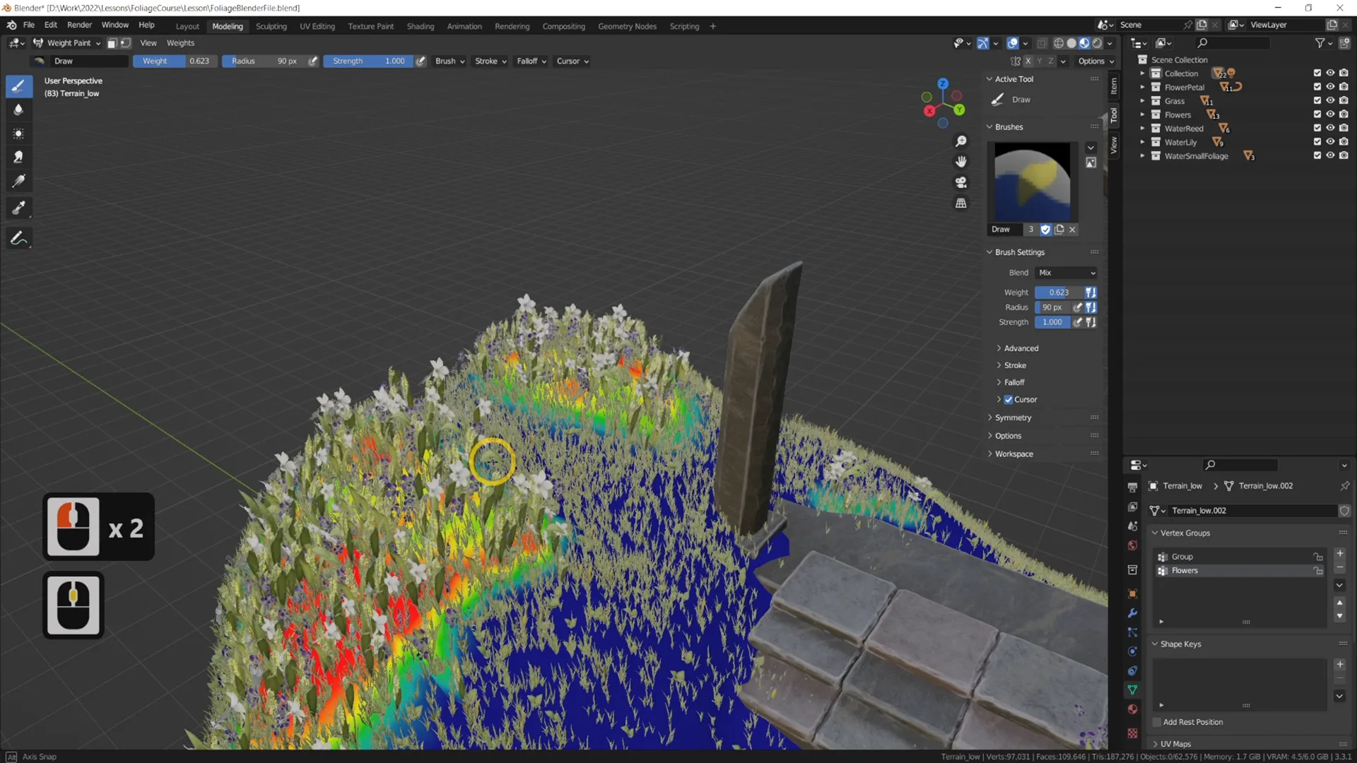
Task: Toggle the camera view icon in the viewport
Action: 961,182
